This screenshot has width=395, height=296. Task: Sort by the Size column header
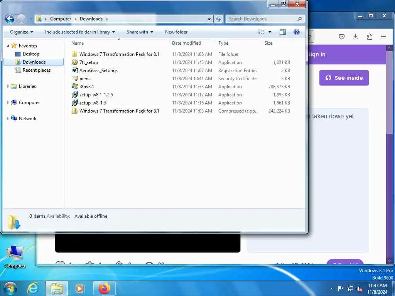click(268, 43)
